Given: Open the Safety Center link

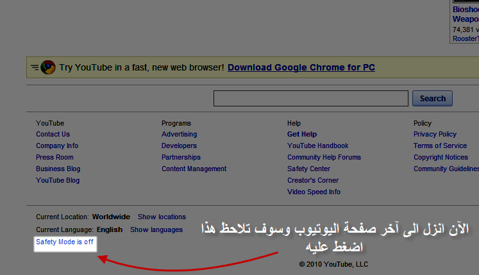Looking at the screenshot, I should pos(308,169).
